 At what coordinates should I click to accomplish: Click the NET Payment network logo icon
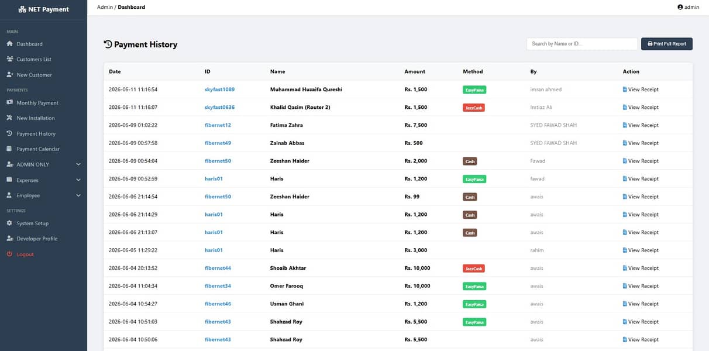[x=22, y=9]
